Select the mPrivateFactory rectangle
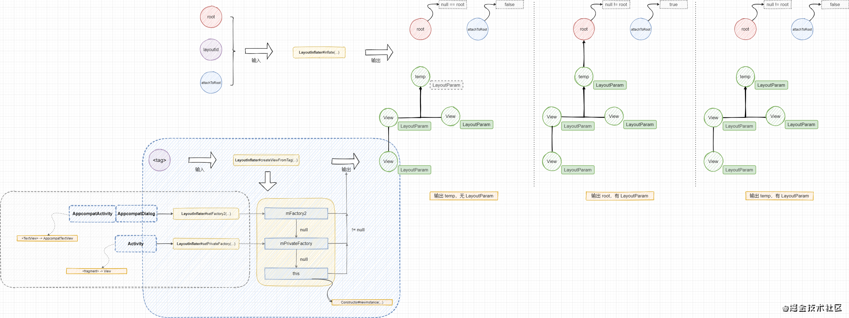The height and width of the screenshot is (318, 849). point(296,244)
